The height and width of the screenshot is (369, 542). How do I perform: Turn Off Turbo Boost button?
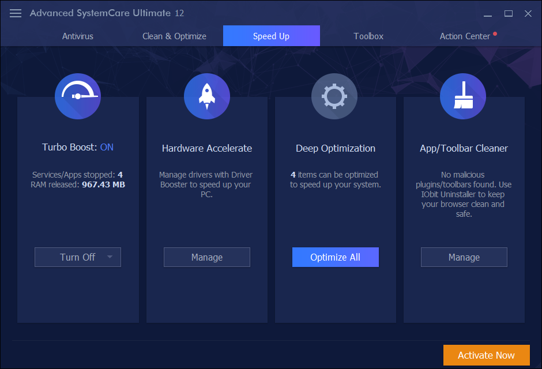[x=78, y=257]
